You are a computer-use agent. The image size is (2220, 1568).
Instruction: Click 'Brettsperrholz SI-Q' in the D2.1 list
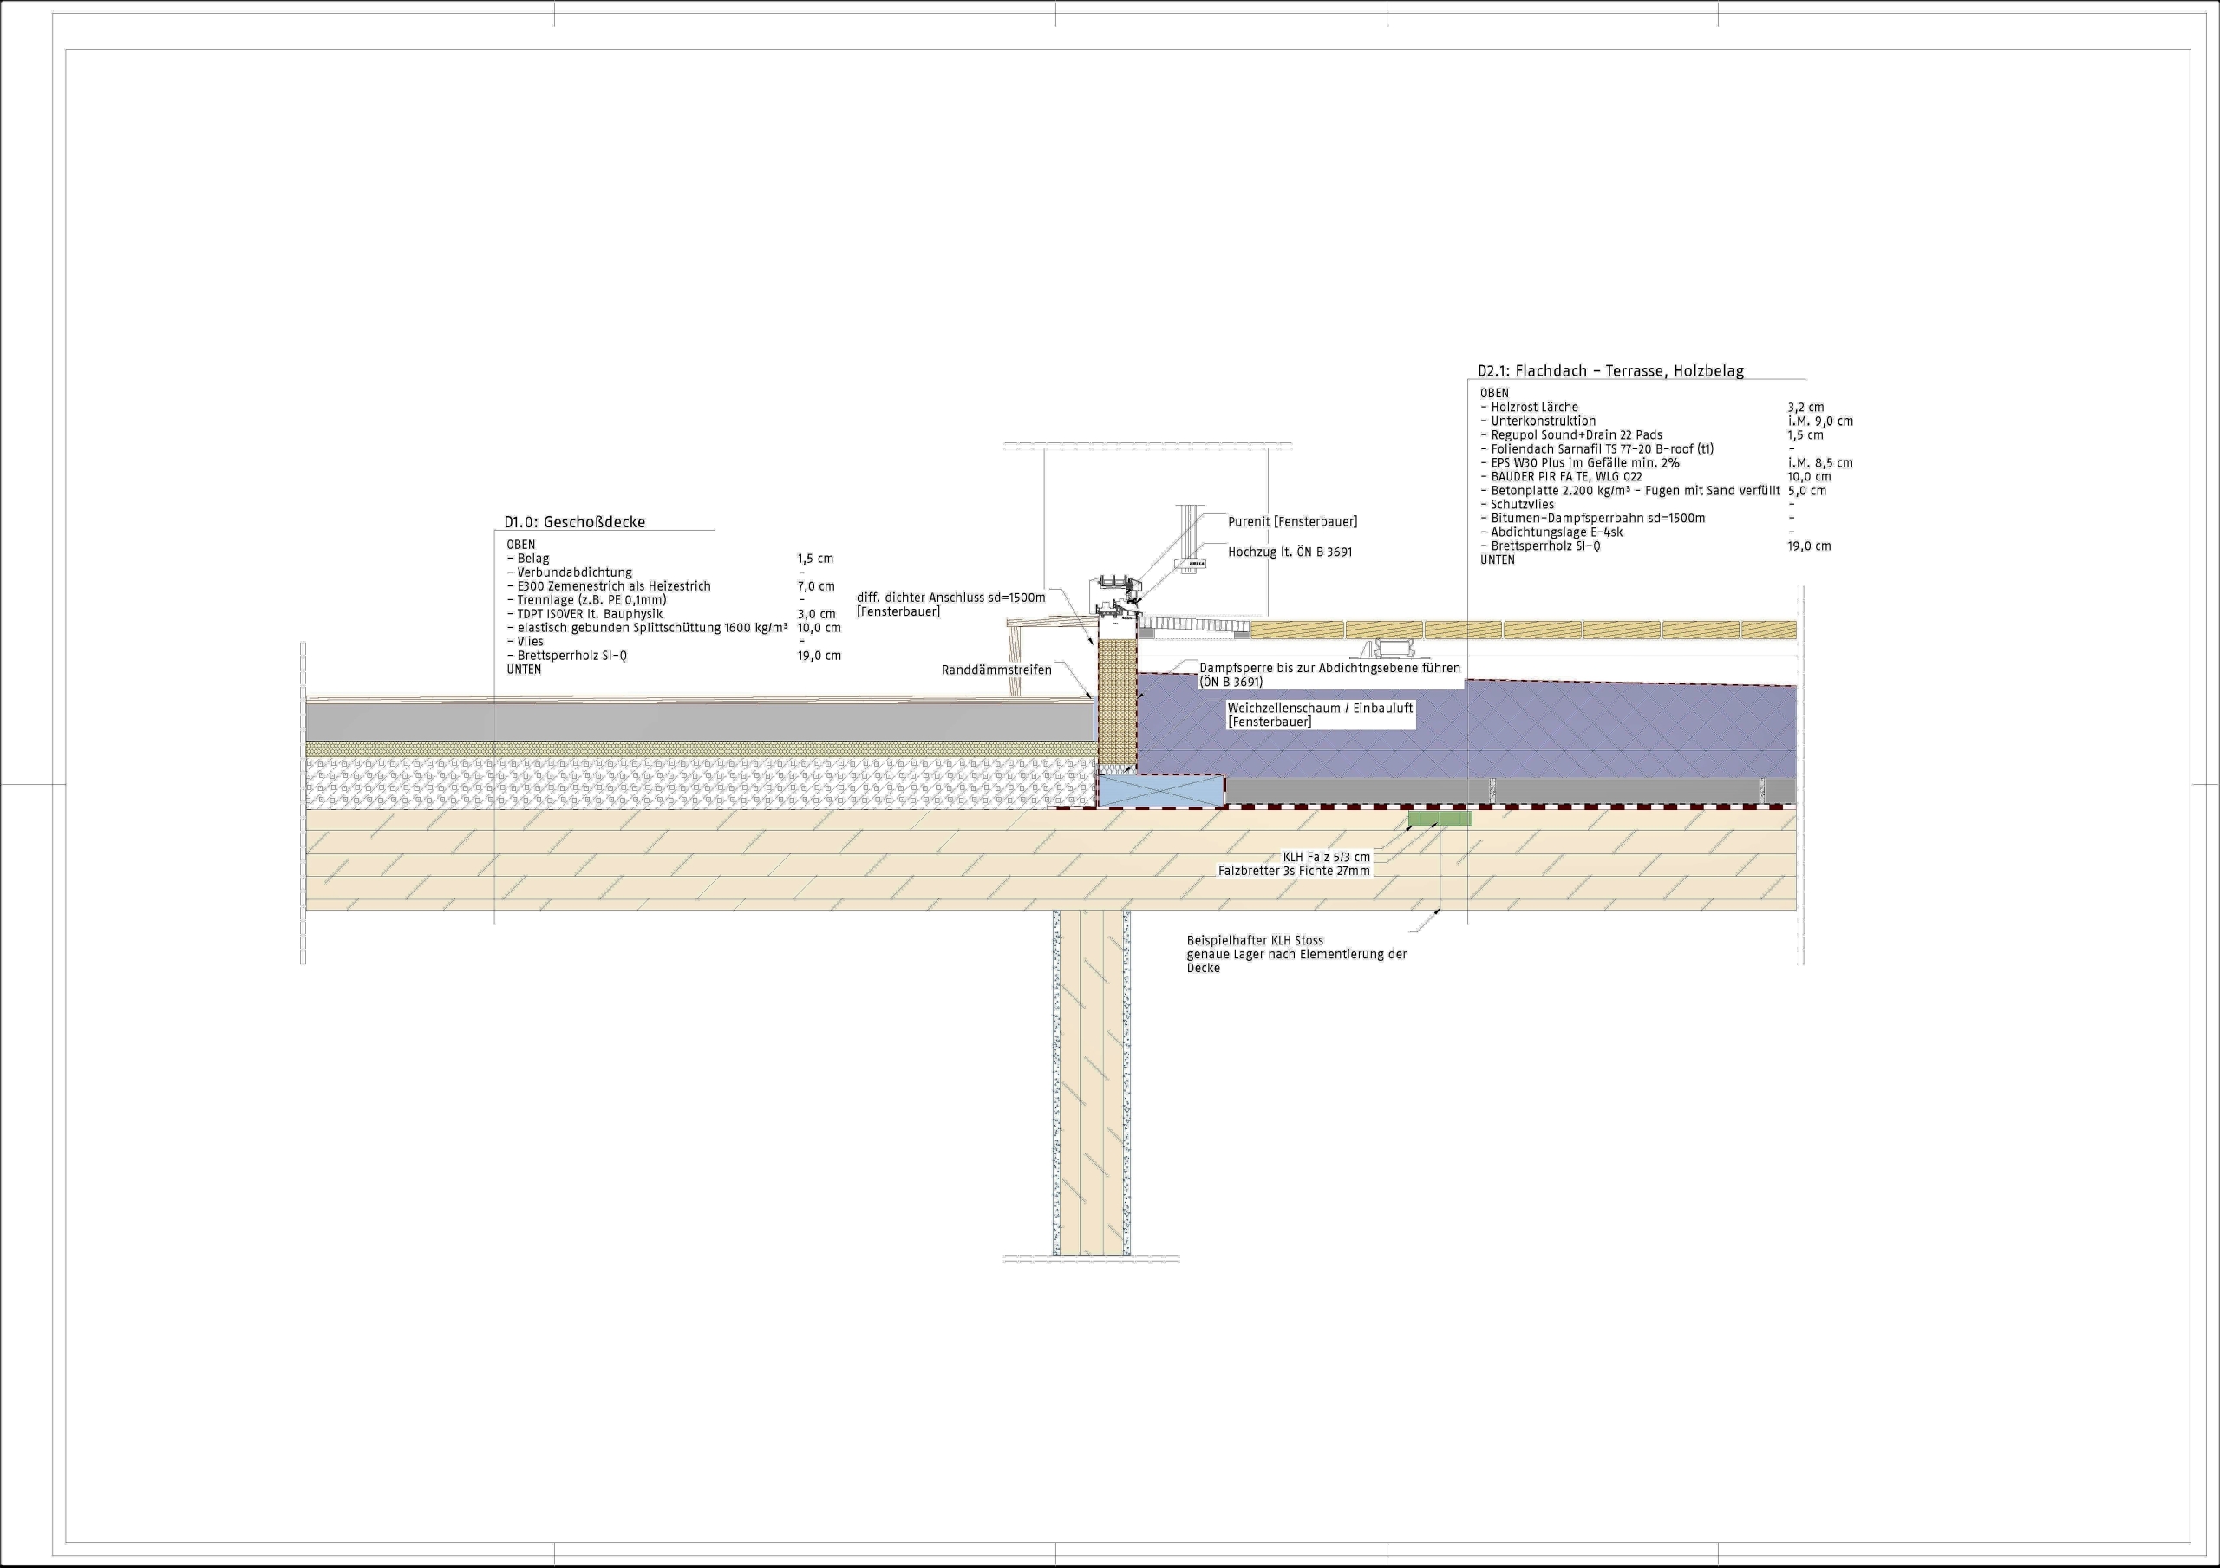(1546, 546)
